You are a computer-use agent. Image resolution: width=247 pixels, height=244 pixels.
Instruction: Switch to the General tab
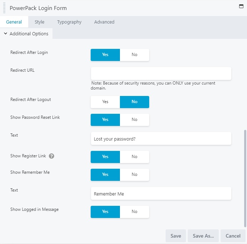pos(14,22)
